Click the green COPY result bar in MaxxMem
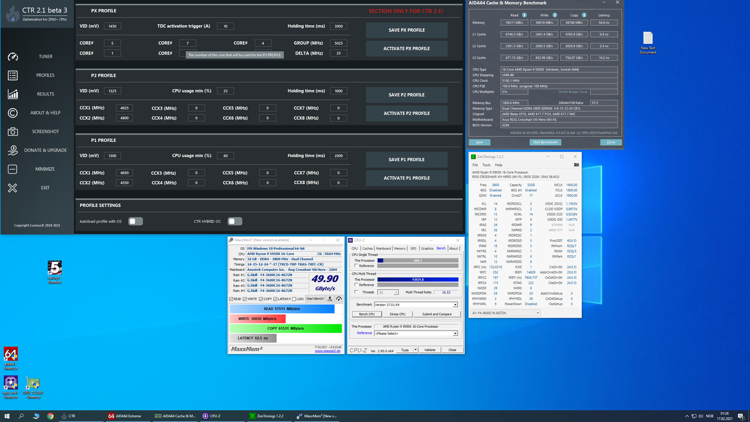The image size is (750, 422). [x=285, y=328]
